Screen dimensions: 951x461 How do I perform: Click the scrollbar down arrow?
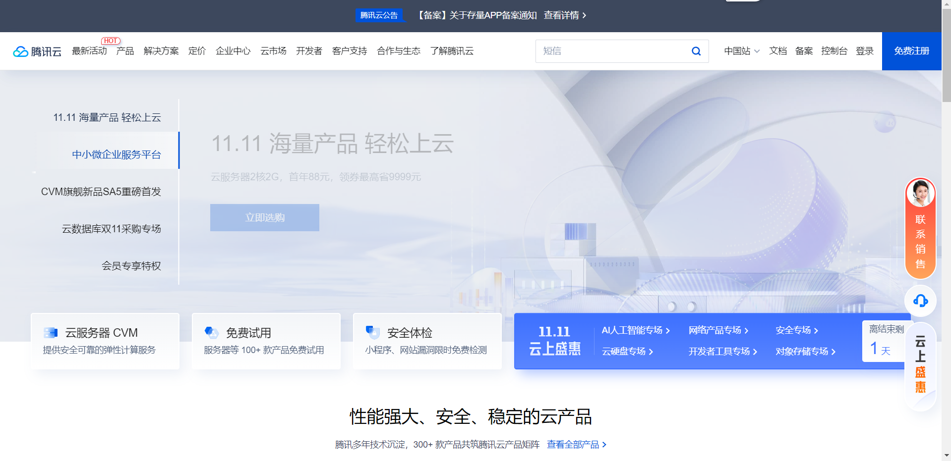947,456
